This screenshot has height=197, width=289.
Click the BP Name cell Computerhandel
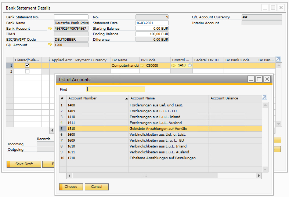(x=125, y=65)
